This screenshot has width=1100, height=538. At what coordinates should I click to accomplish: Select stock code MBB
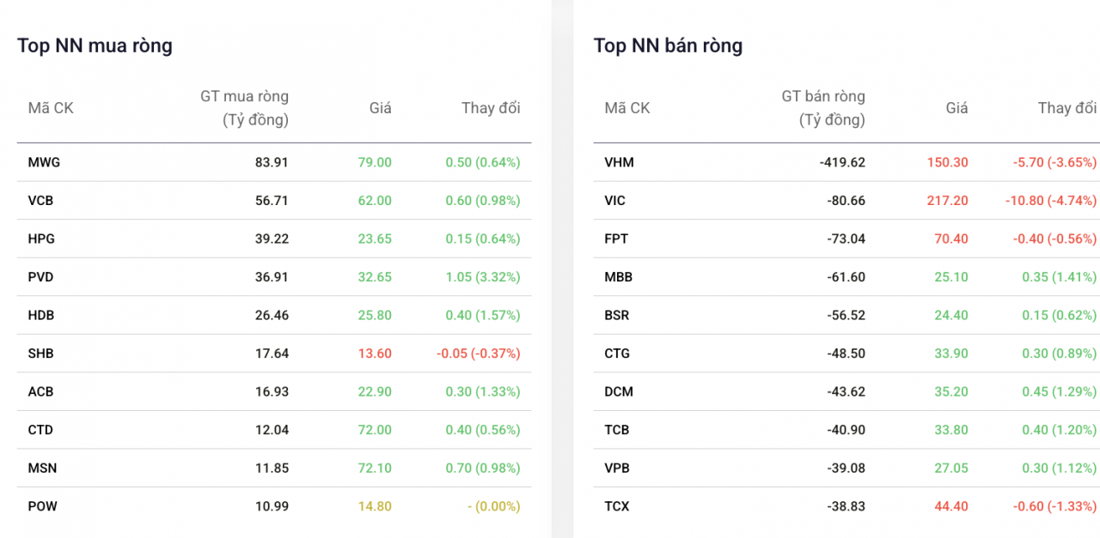click(619, 277)
